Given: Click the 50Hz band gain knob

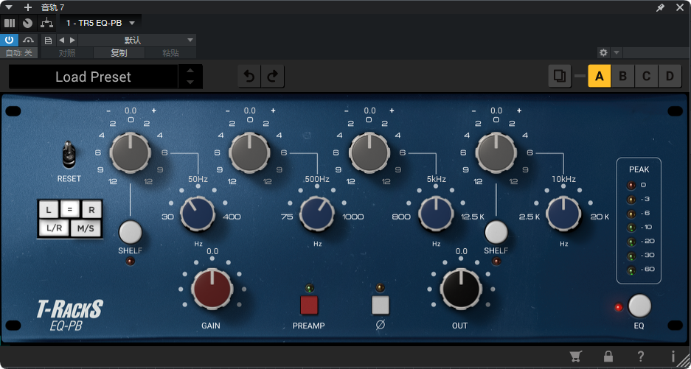Looking at the screenshot, I should (x=131, y=152).
